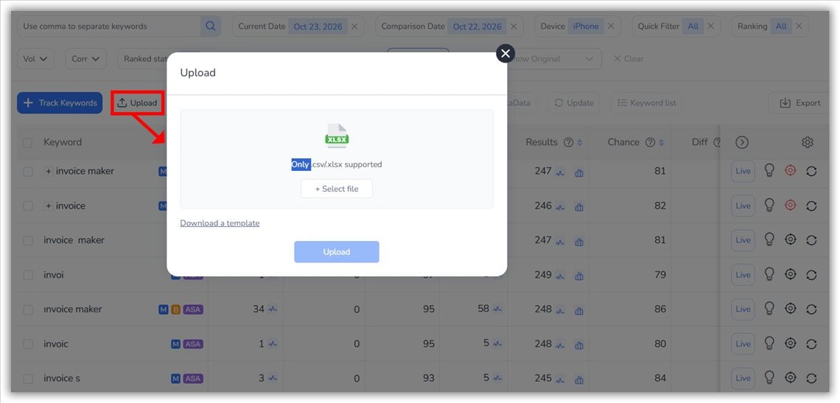This screenshot has width=840, height=403.
Task: Click the refresh icon in Chance 80 row
Action: (811, 344)
